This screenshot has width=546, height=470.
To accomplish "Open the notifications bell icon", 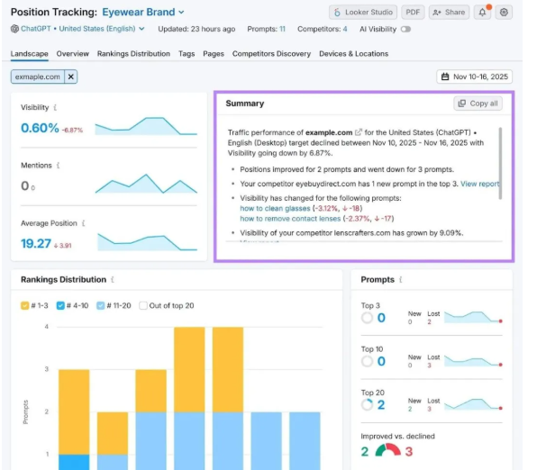I will point(483,12).
